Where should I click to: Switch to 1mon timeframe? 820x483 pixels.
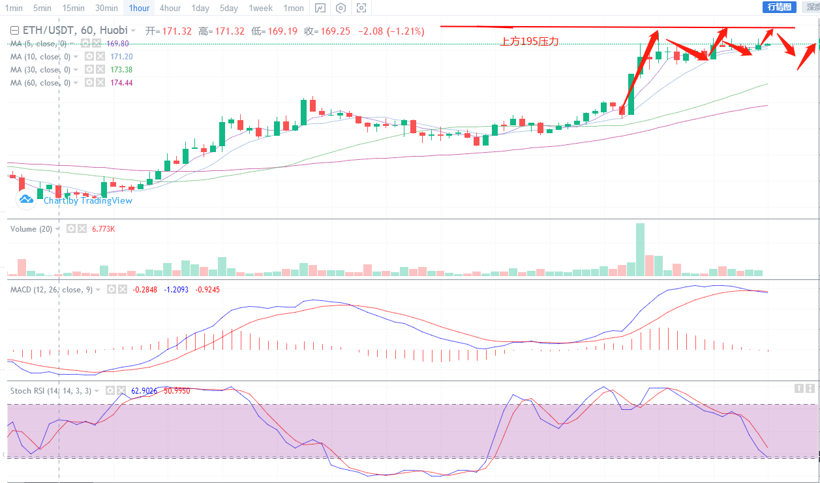294,8
